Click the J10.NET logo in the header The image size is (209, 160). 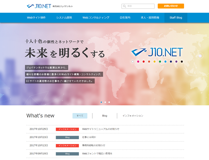point(39,6)
